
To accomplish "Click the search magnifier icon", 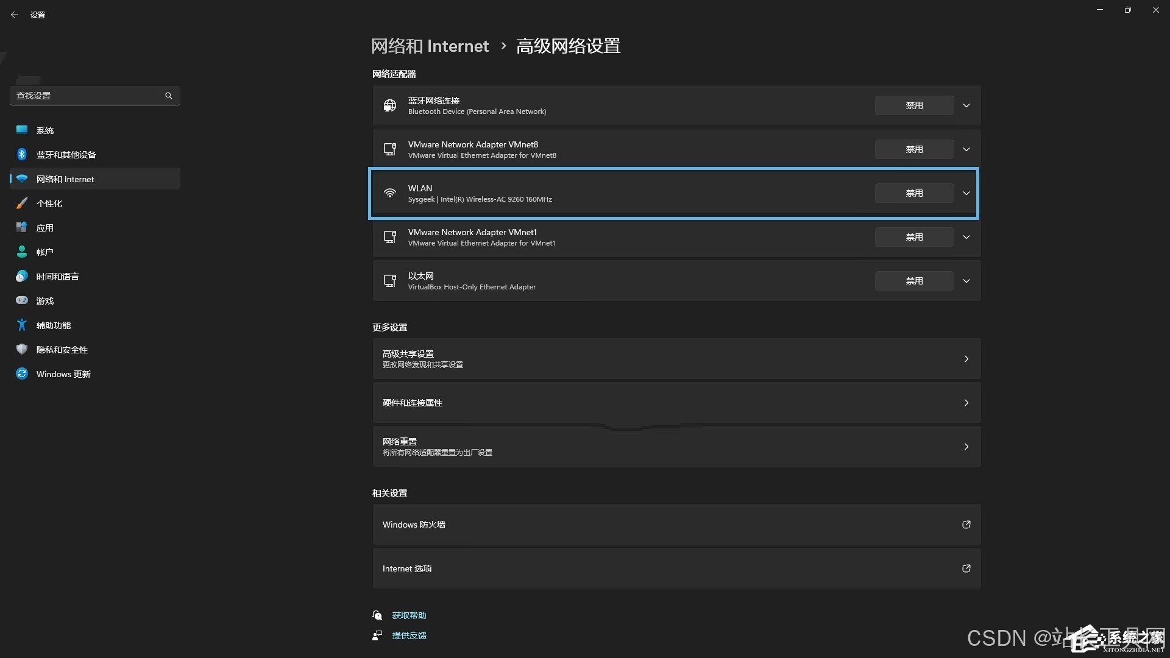I will pyautogui.click(x=169, y=96).
